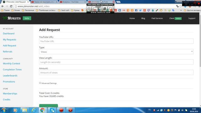This screenshot has width=201, height=113.
Task: Open the Twitch bookmark icon
Action: pos(149,10)
